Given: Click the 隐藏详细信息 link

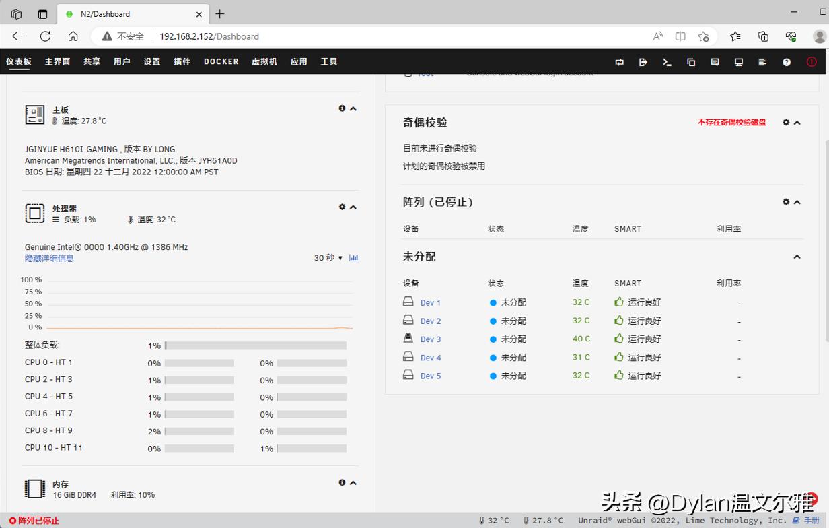Looking at the screenshot, I should 48,258.
